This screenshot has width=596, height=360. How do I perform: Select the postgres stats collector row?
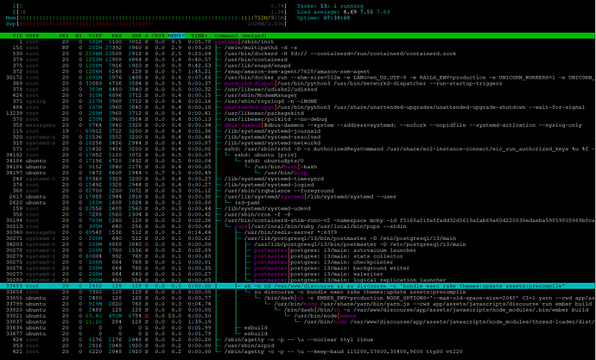[298, 256]
